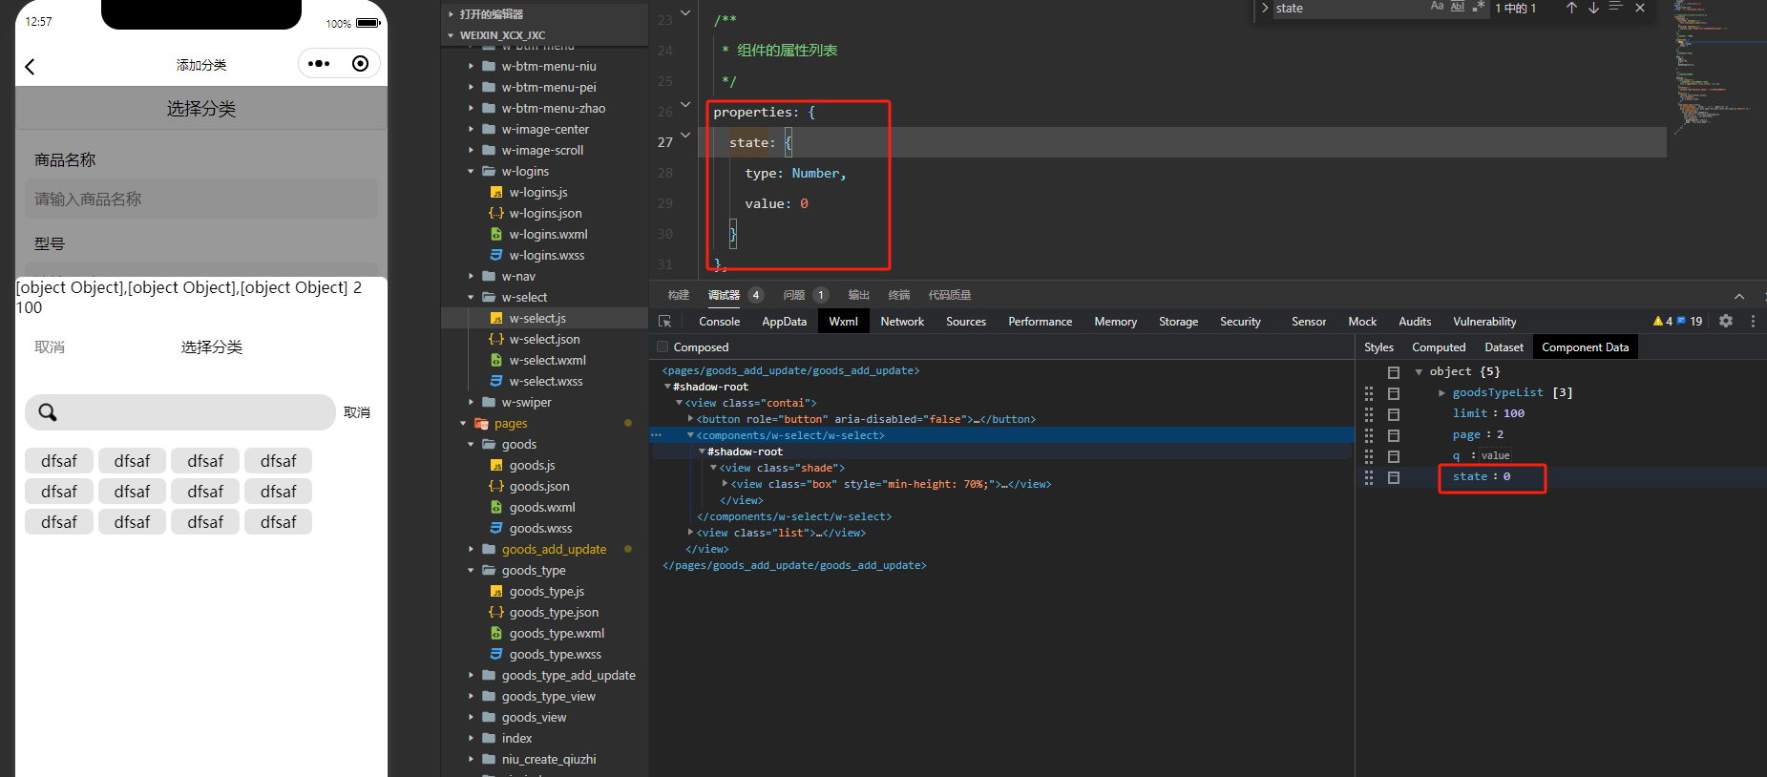Click the simulator search input field

coord(180,412)
